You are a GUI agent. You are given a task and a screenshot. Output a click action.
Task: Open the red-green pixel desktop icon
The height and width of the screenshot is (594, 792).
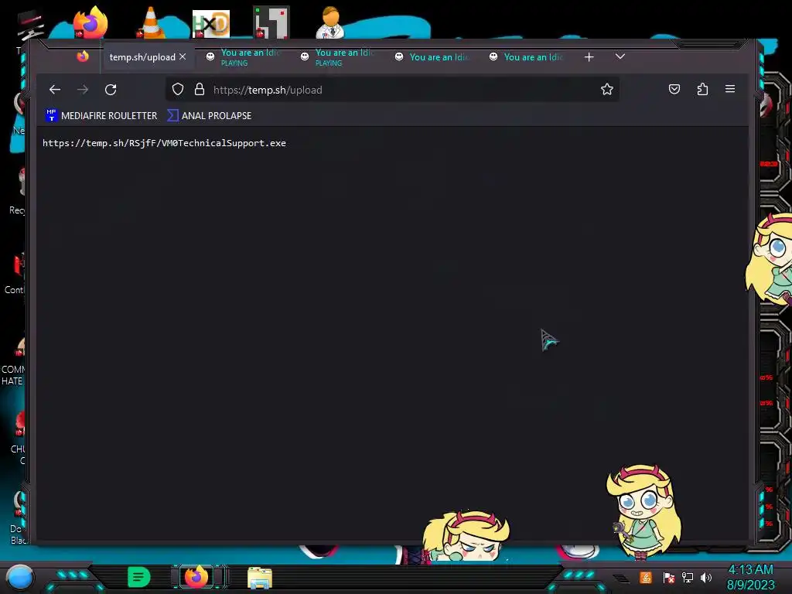(x=271, y=22)
